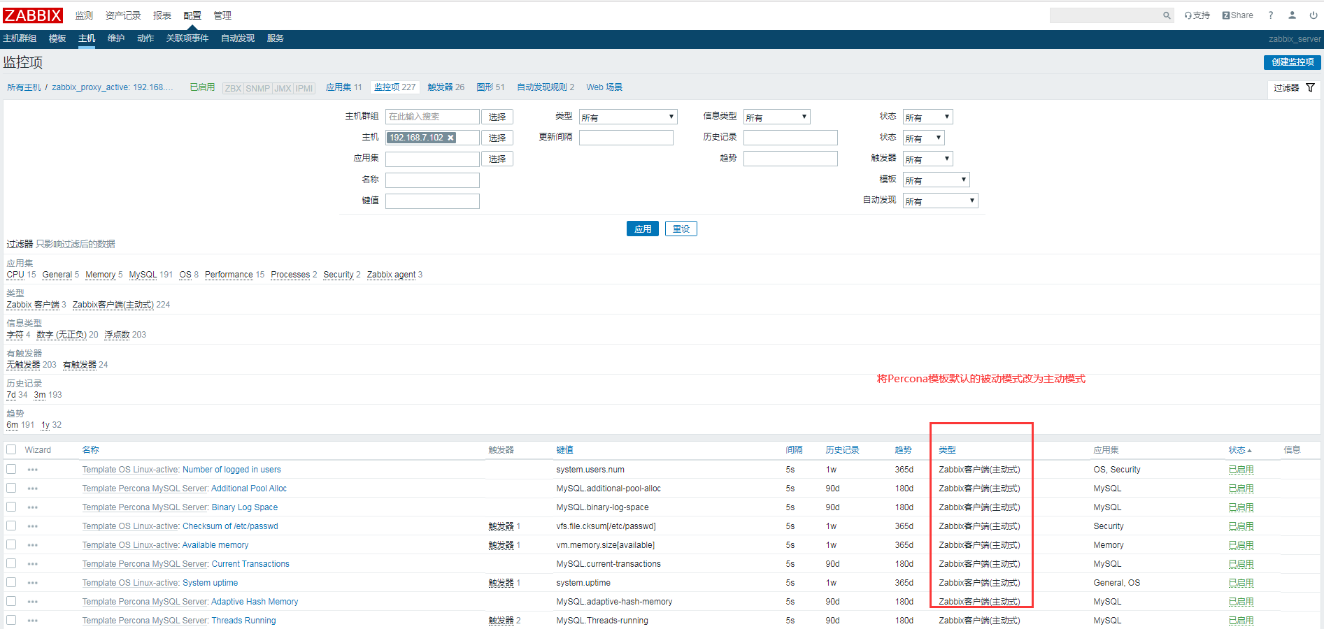Check the Checksum of /etc/passwd row
Image resolution: width=1324 pixels, height=629 pixels.
pos(11,526)
